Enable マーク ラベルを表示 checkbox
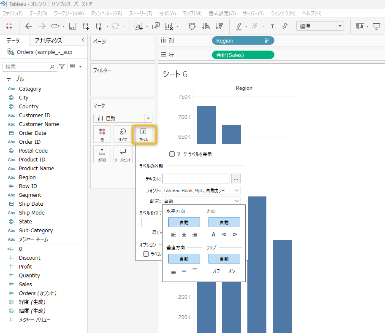The image size is (385, 333). [172, 154]
